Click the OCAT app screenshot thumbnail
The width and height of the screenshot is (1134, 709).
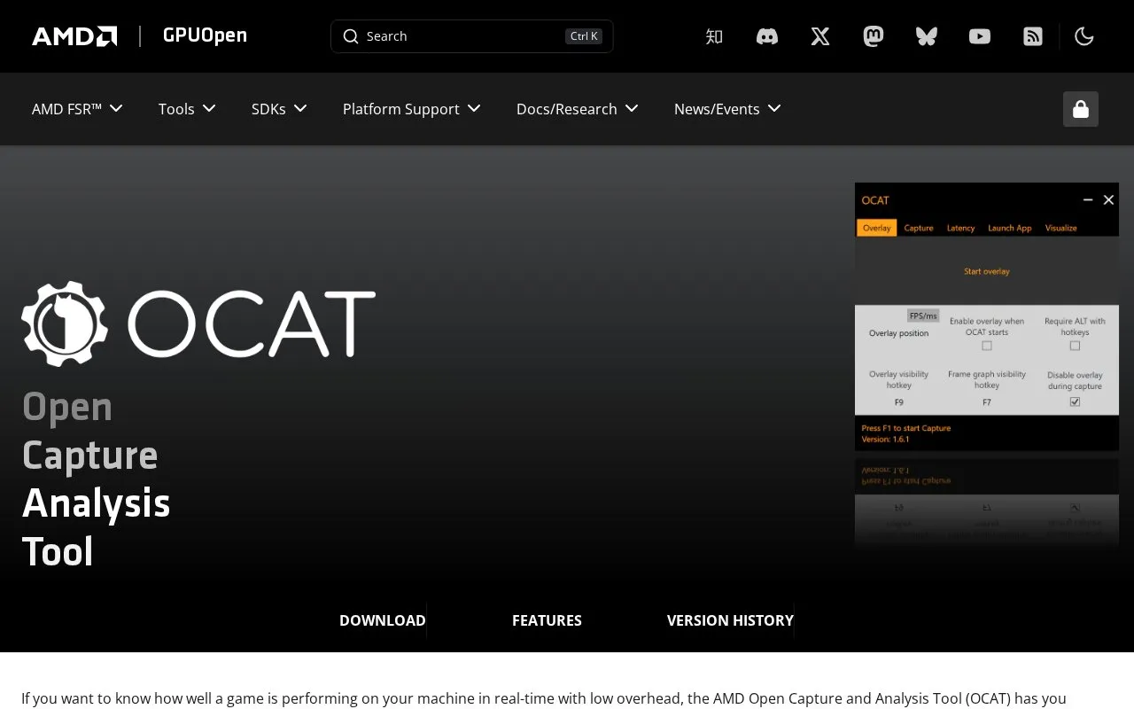tap(987, 317)
